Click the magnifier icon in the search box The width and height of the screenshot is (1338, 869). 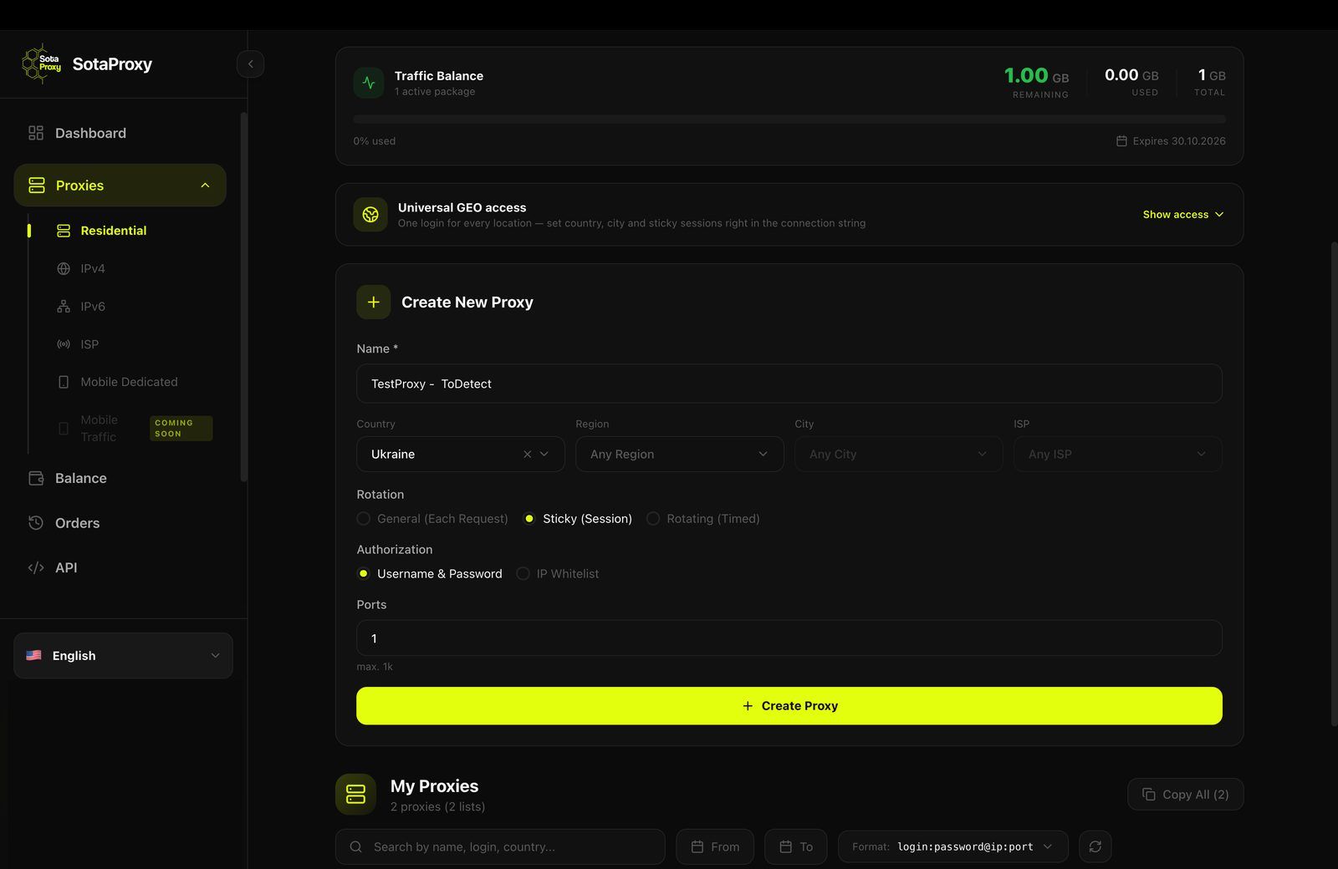tap(356, 847)
